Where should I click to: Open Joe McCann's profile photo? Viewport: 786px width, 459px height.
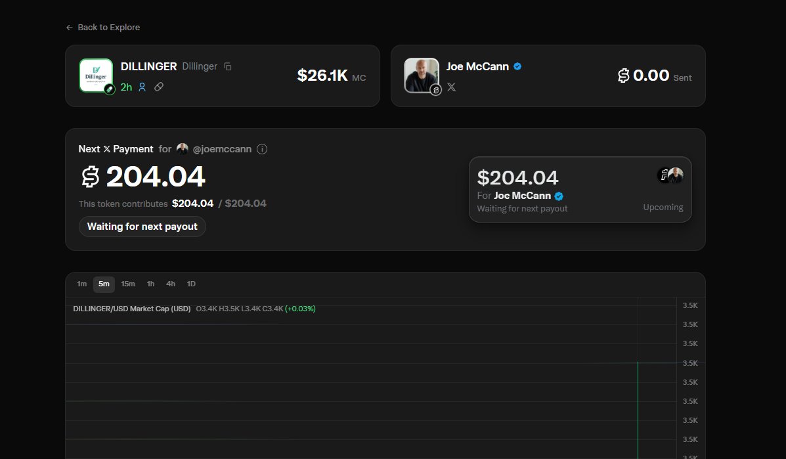(x=422, y=75)
